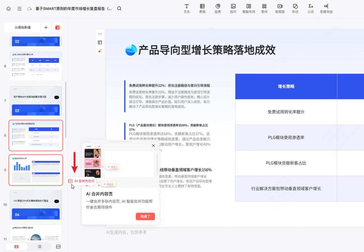Insert an image (图片)
Image resolution: width=364 pixels, height=252 pixels.
(x=233, y=9)
